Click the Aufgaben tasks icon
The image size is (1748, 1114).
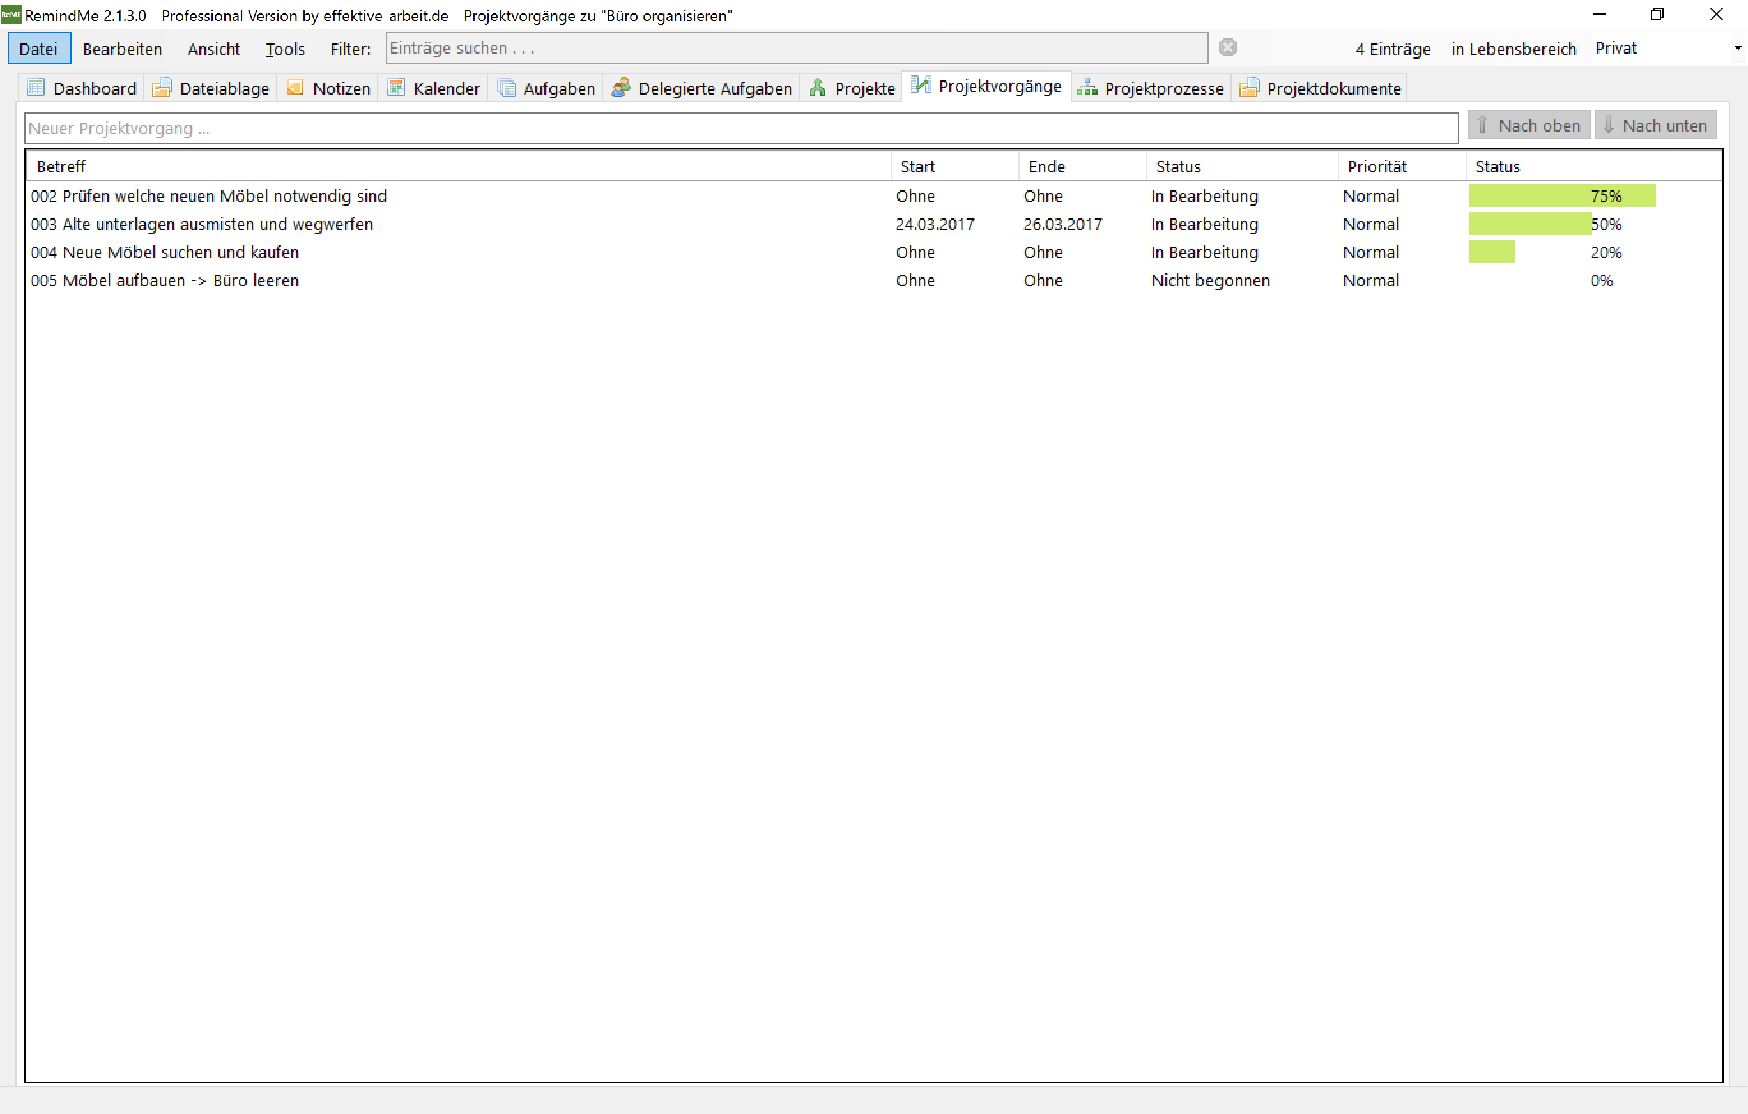506,88
